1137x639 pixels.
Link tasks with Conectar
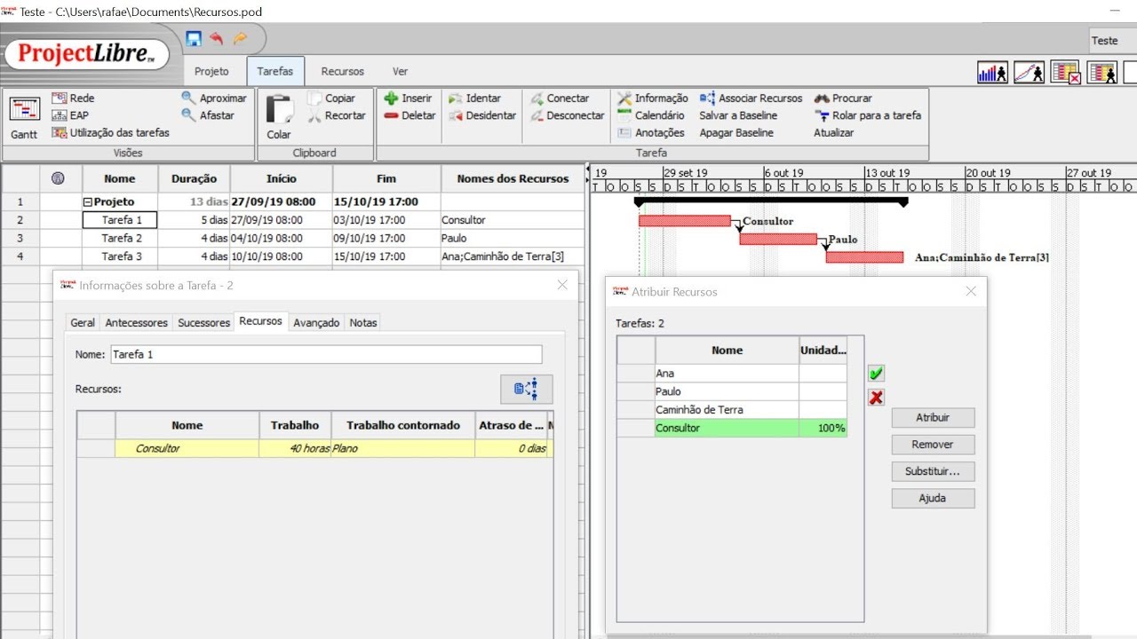click(560, 99)
